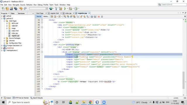Click the Find Next Occurrence icon
Screen dimensions: 187x105
point(71,17)
